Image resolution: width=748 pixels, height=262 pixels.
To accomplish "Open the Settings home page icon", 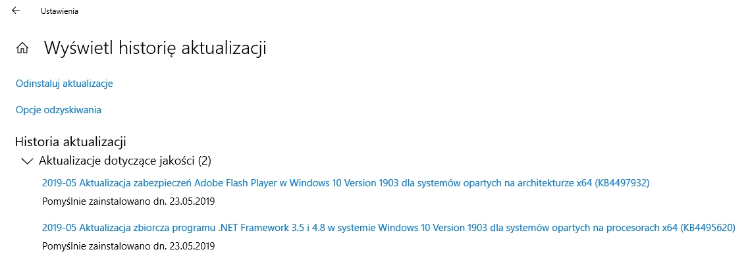I will pyautogui.click(x=22, y=48).
